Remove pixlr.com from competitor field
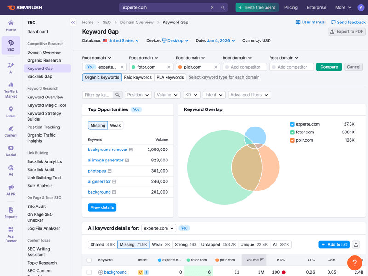Image resolution: width=368 pixels, height=276 pixels. pos(215,67)
